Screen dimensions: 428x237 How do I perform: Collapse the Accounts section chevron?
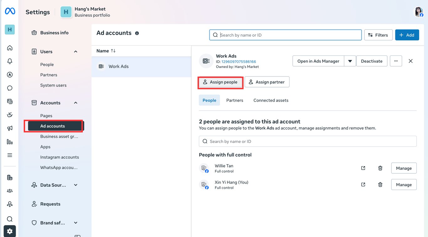coord(76,103)
